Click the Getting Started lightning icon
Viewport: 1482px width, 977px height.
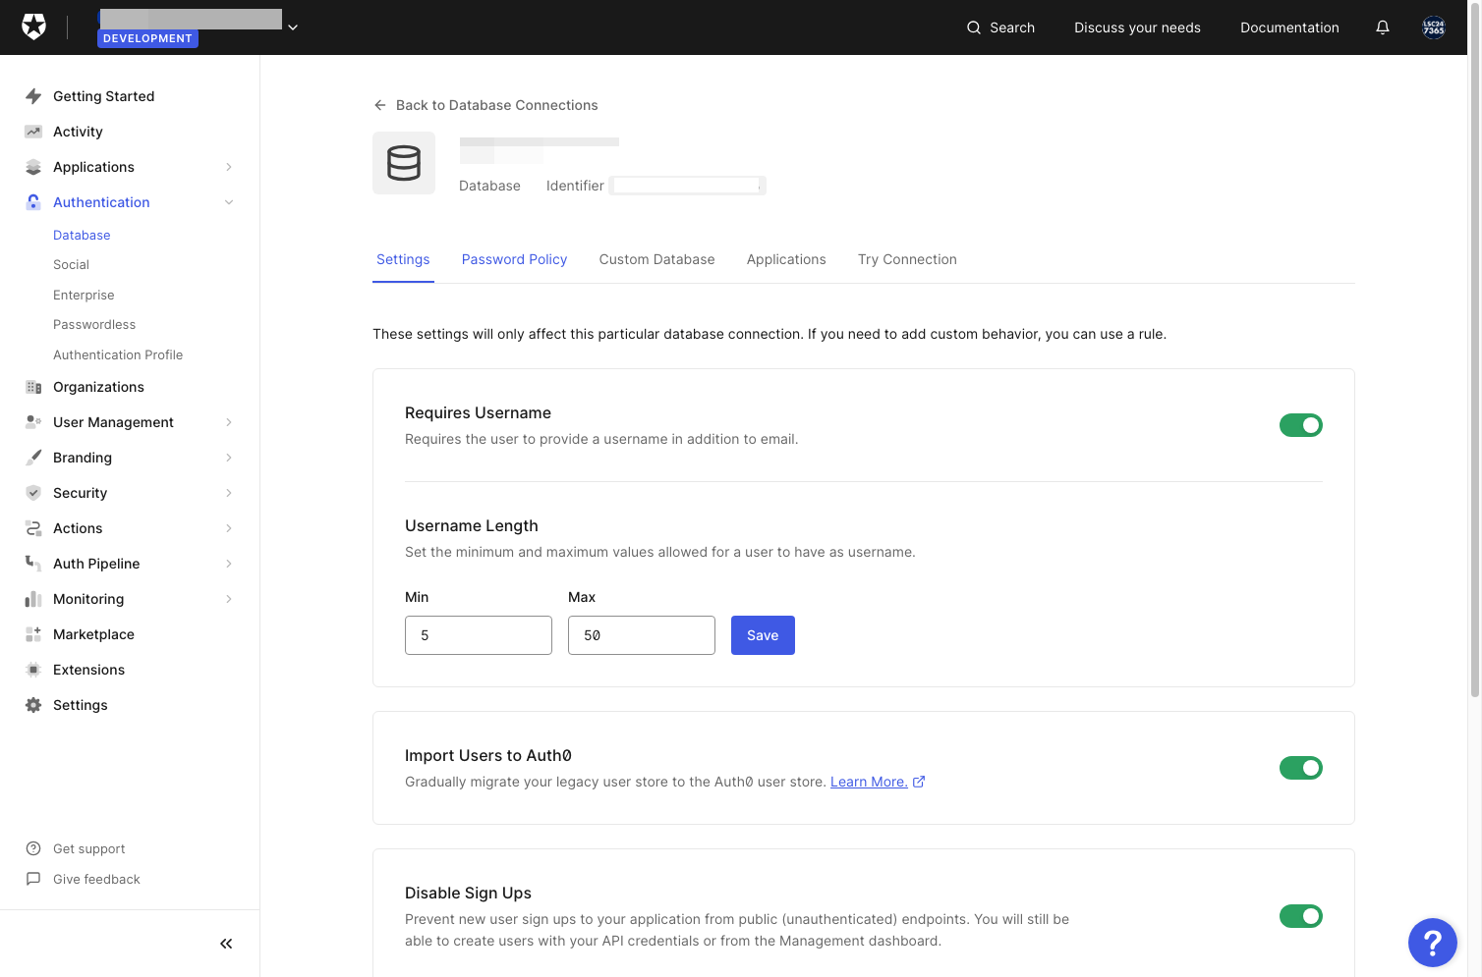click(x=33, y=96)
